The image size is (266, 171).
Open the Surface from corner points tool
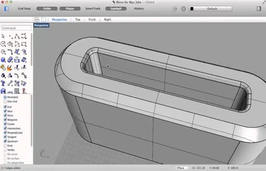point(17,52)
